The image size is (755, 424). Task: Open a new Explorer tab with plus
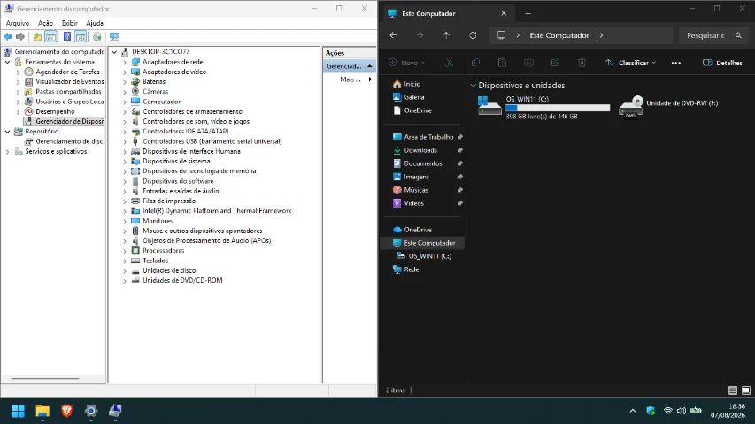tap(528, 13)
